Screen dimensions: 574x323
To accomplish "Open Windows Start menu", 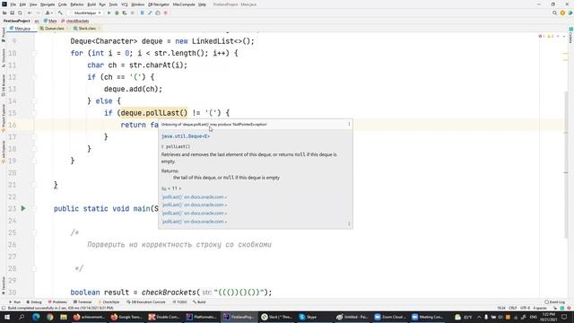I will pos(7,317).
